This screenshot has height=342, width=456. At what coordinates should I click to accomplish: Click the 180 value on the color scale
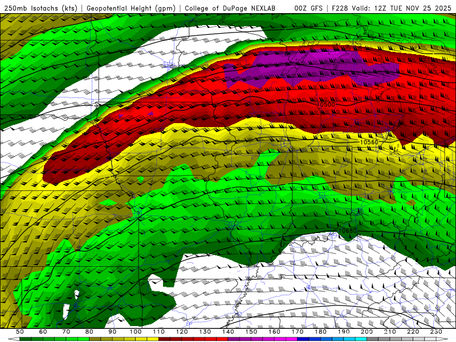(320, 332)
